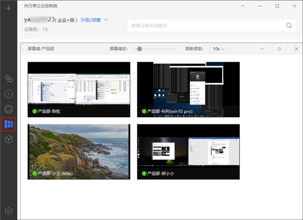Viewport: 303px width, 220px height.
Task: Open the clock history icon in sidebar
Action: [8, 94]
